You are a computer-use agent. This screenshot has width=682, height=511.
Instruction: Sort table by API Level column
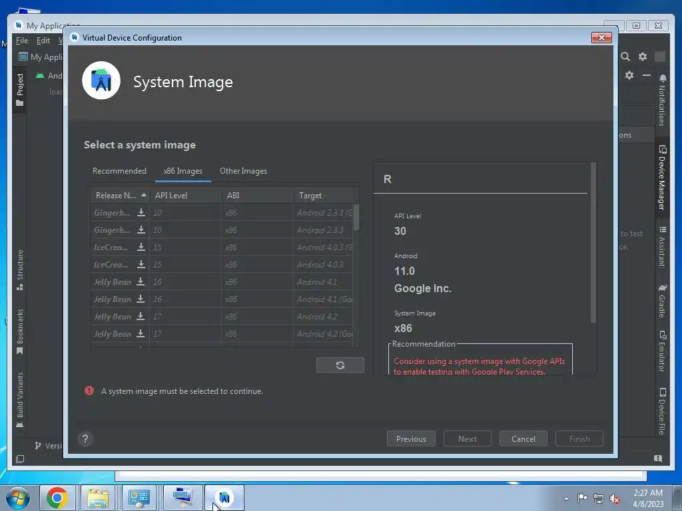pos(186,196)
